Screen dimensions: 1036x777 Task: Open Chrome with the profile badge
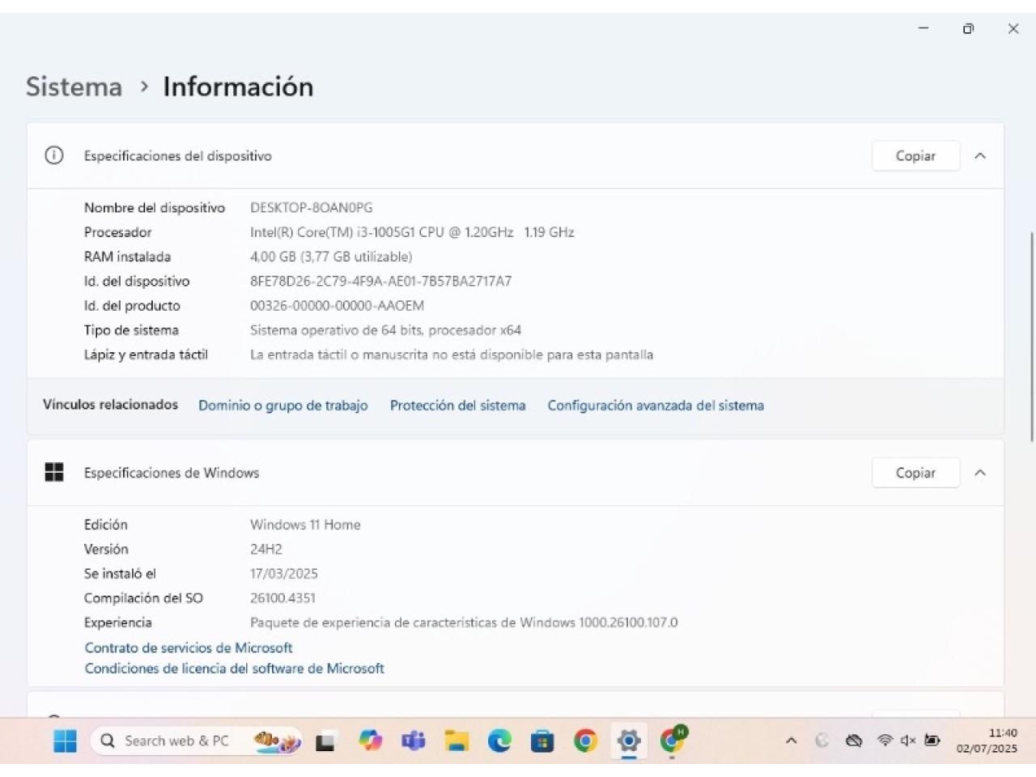pos(673,740)
